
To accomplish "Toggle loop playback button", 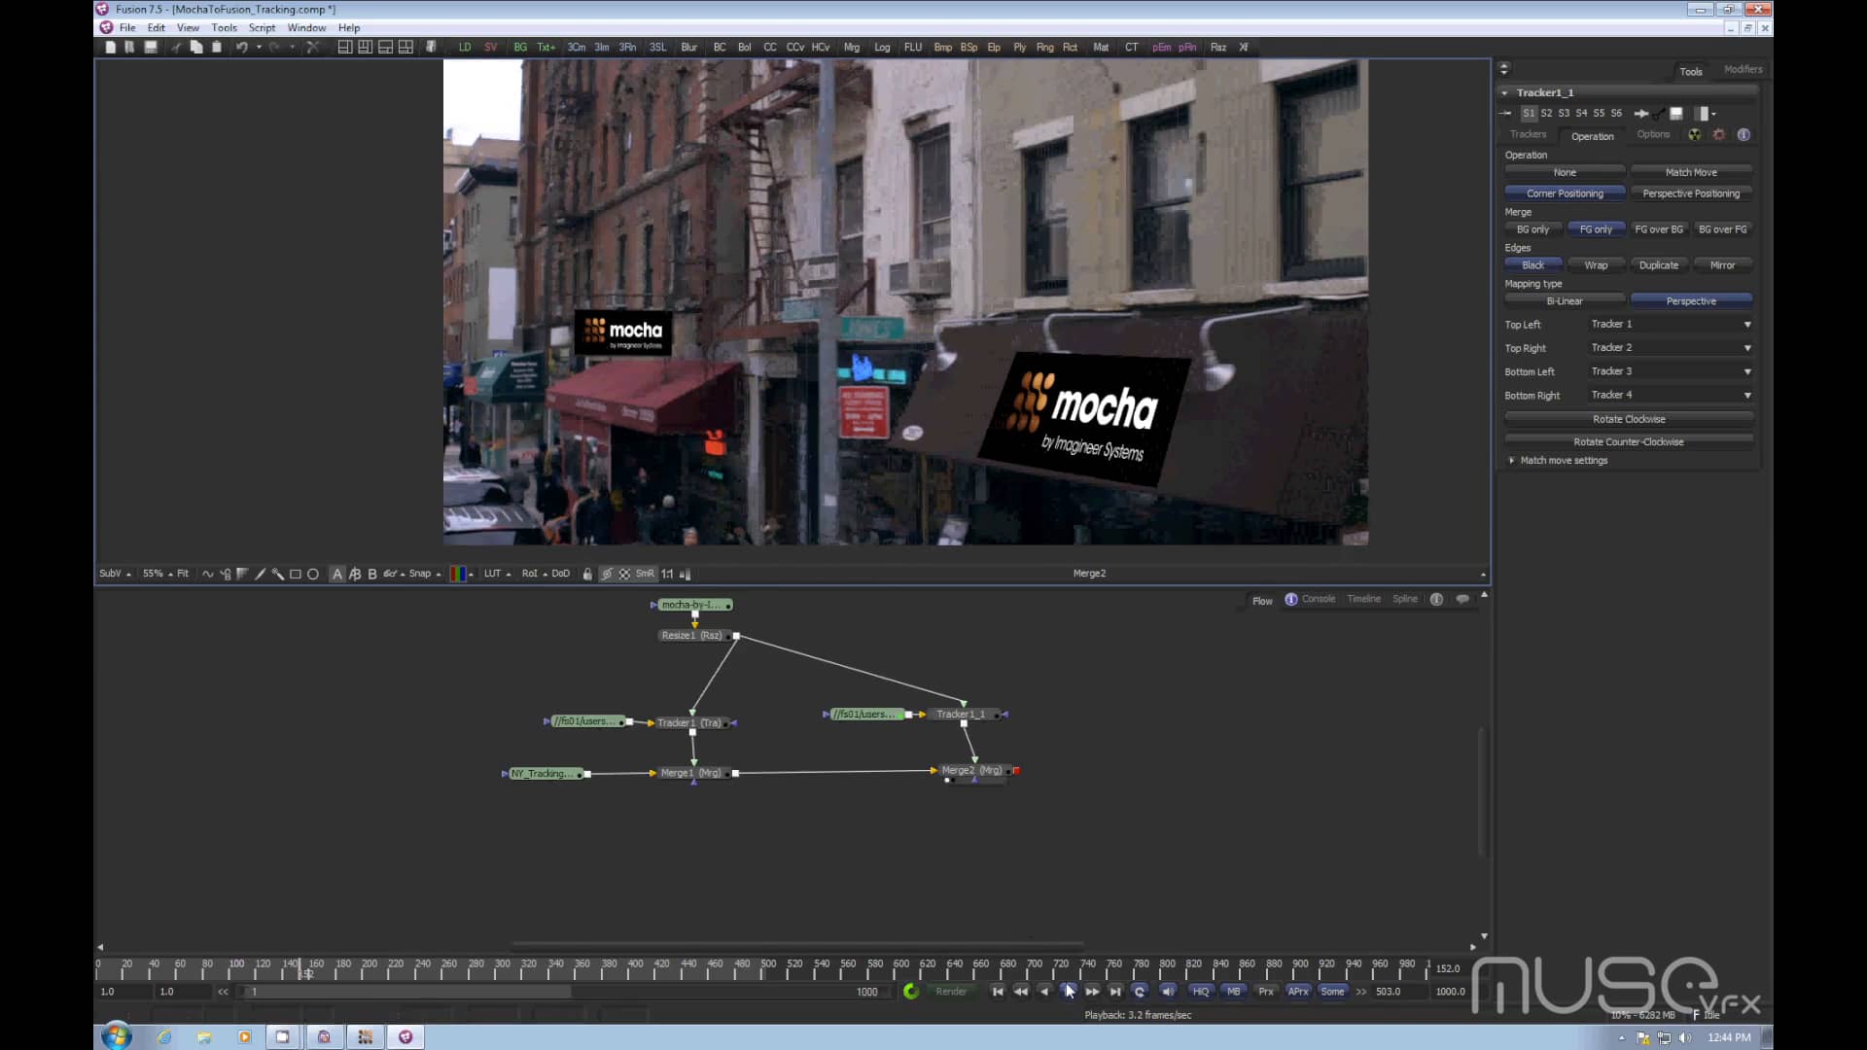I will pos(1140,992).
